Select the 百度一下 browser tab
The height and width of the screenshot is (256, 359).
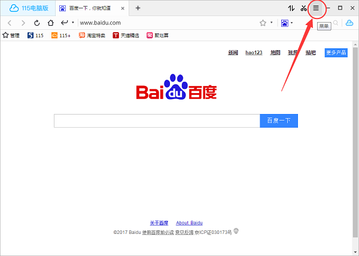tap(92, 8)
